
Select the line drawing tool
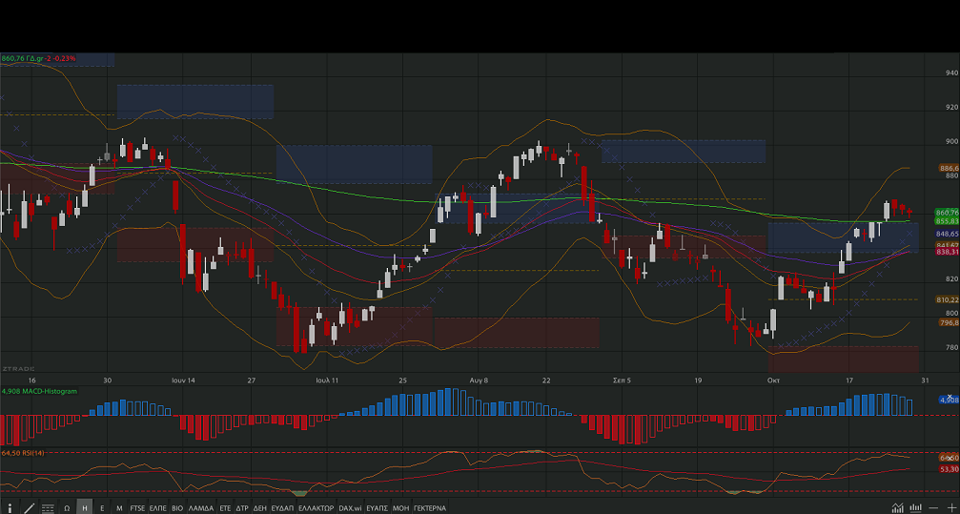coord(30,508)
